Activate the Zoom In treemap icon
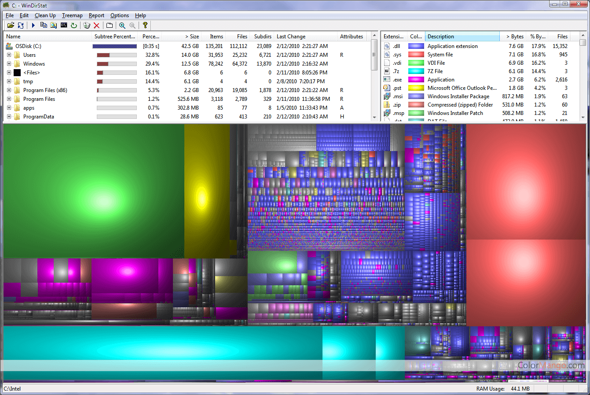Viewport: 590px width, 395px height. pos(122,25)
